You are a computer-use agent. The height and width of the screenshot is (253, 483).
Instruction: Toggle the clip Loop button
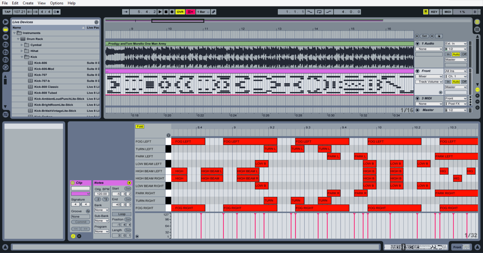[122, 214]
